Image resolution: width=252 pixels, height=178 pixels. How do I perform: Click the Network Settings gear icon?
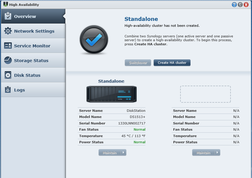(x=8, y=31)
